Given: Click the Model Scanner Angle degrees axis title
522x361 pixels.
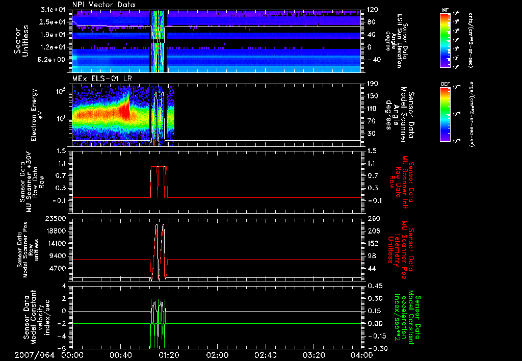Looking at the screenshot, I should [400, 115].
